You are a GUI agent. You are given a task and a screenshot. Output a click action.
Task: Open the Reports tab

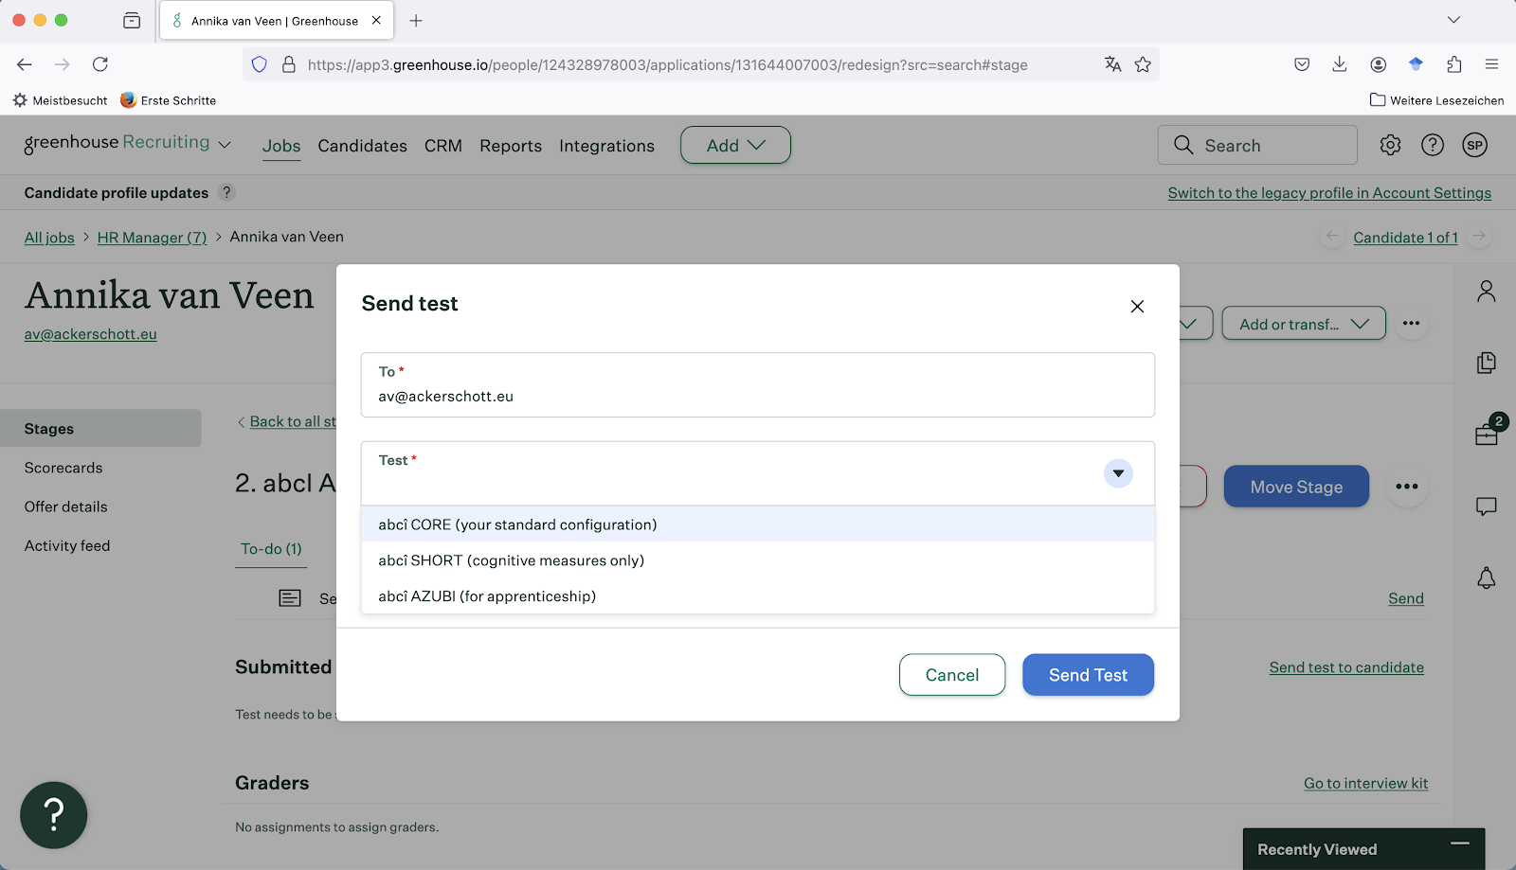tap(511, 146)
